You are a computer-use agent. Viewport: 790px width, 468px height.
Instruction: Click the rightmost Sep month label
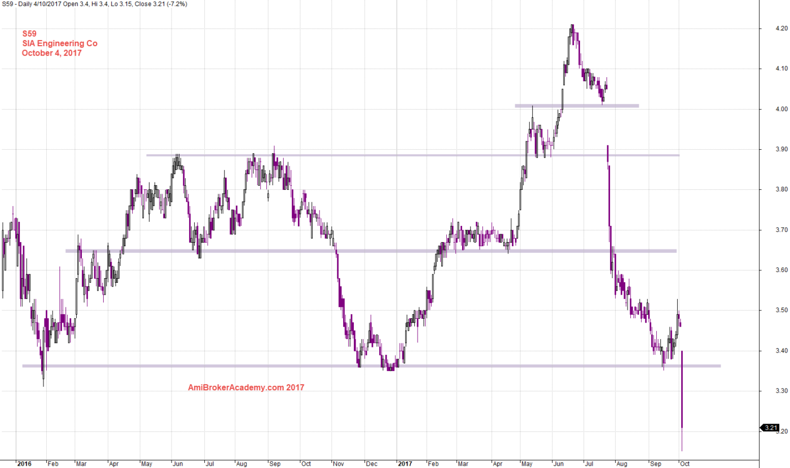656,464
